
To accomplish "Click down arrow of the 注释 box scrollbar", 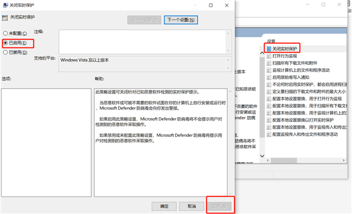I will click(228, 51).
